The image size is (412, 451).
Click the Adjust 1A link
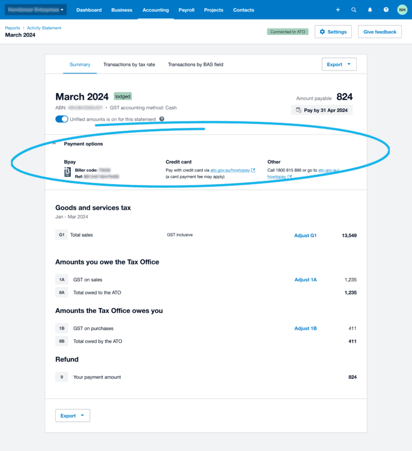pyautogui.click(x=305, y=280)
